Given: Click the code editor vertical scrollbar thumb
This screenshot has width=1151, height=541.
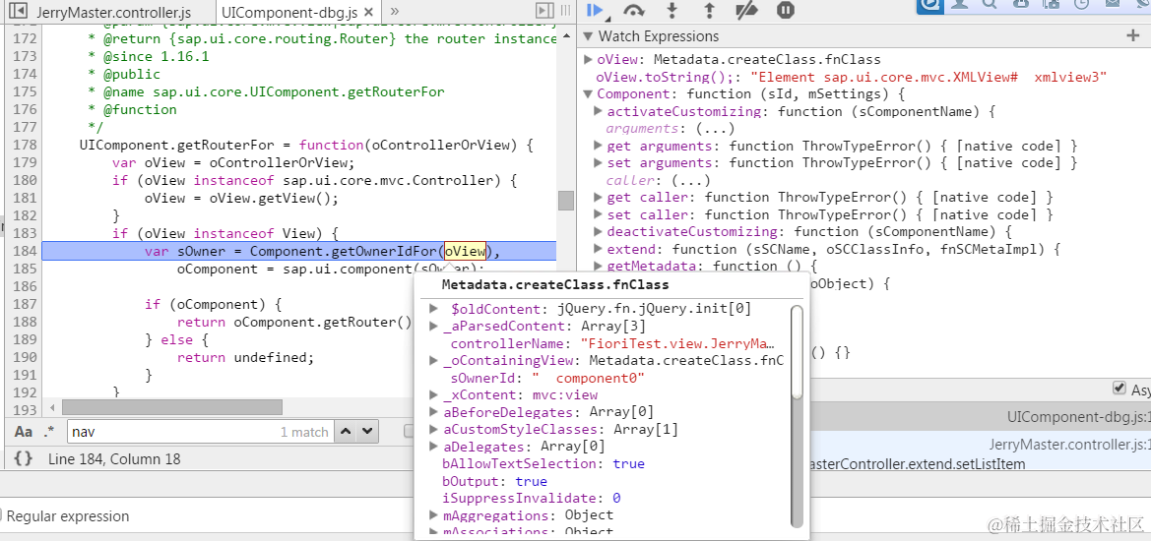Looking at the screenshot, I should coord(565,200).
